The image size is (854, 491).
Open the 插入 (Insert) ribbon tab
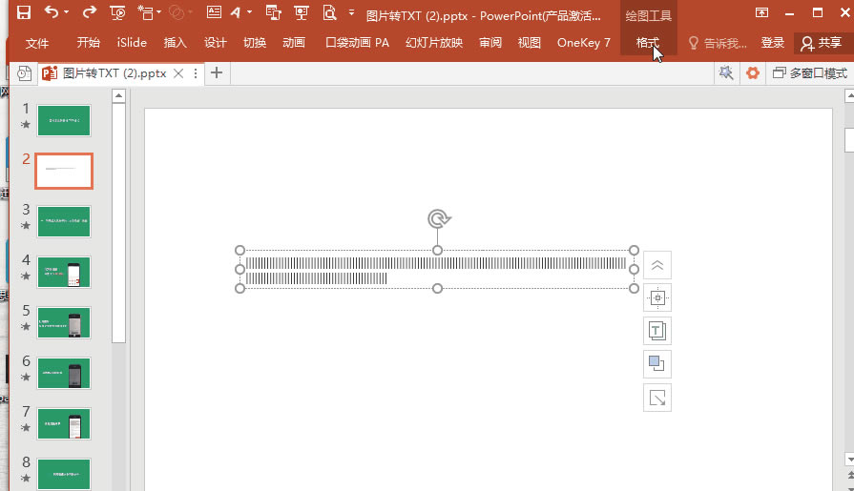(176, 43)
